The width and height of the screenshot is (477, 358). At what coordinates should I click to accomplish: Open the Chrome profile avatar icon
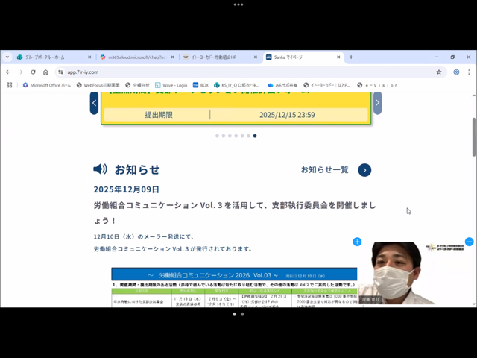(456, 72)
